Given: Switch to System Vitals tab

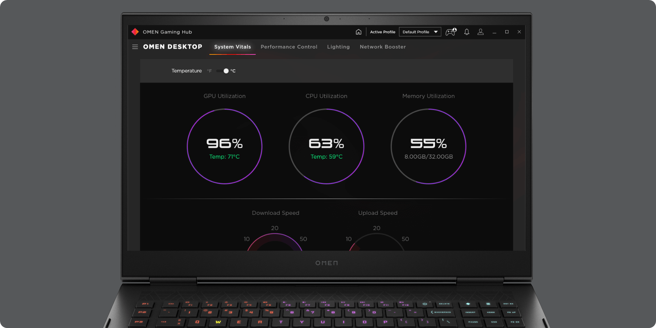Looking at the screenshot, I should [x=232, y=47].
